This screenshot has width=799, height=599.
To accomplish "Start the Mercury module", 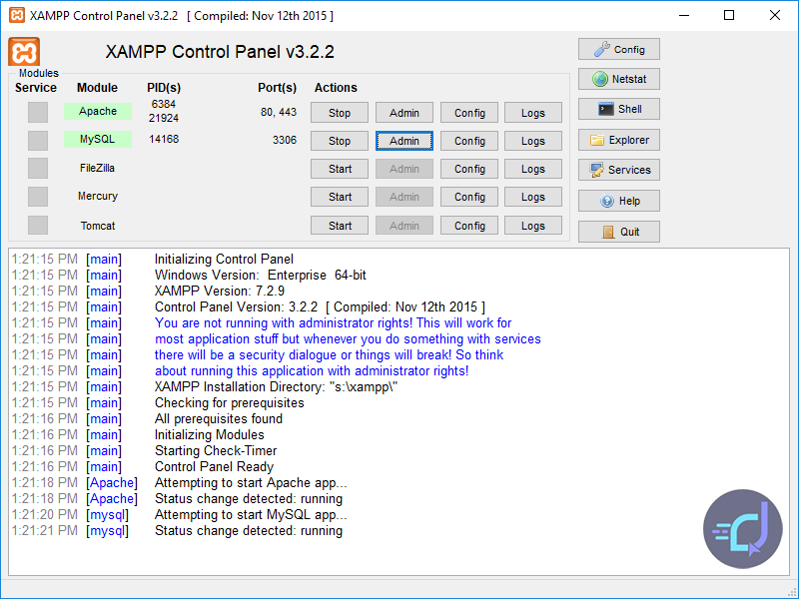I will (340, 197).
